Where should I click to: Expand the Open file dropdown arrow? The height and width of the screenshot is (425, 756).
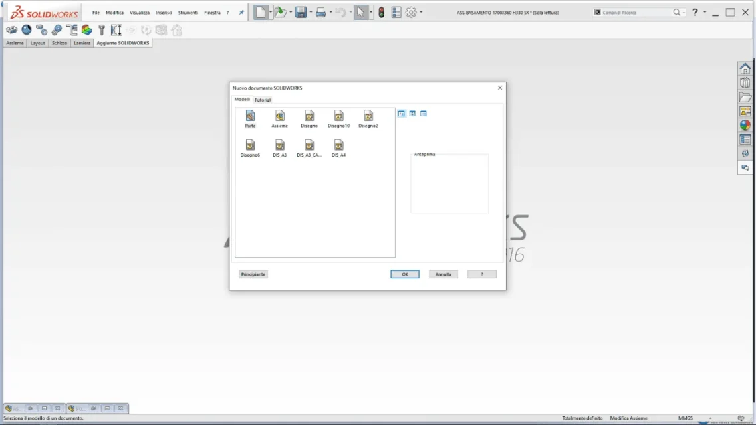click(291, 13)
